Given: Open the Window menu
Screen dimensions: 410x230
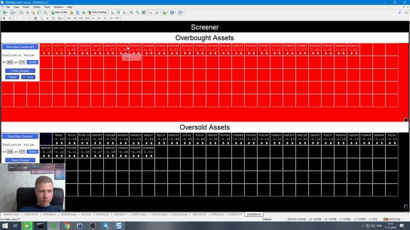Looking at the screenshot, I should pyautogui.click(x=58, y=7).
